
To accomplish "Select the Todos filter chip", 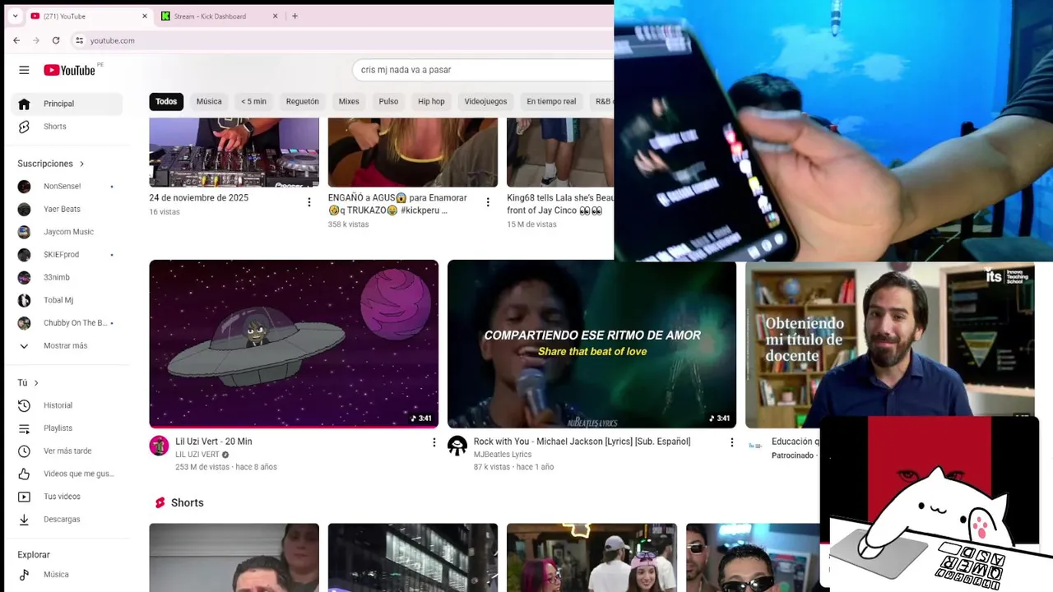I will [166, 101].
